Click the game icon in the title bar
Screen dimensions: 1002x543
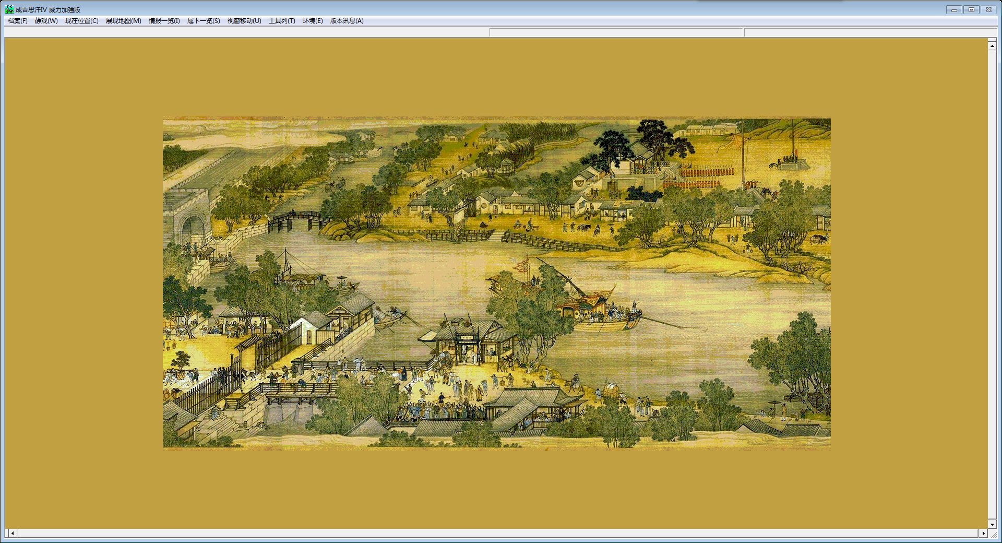9,9
